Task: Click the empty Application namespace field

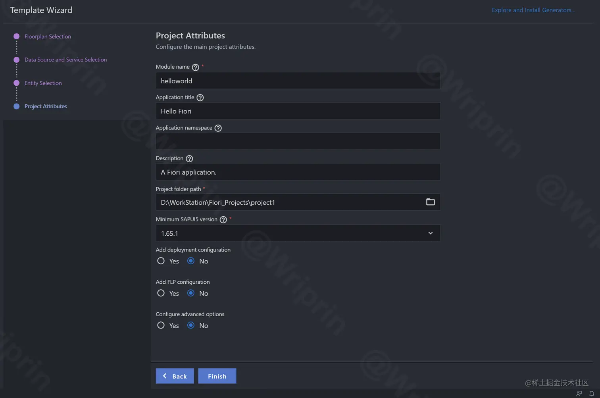Action: tap(298, 141)
